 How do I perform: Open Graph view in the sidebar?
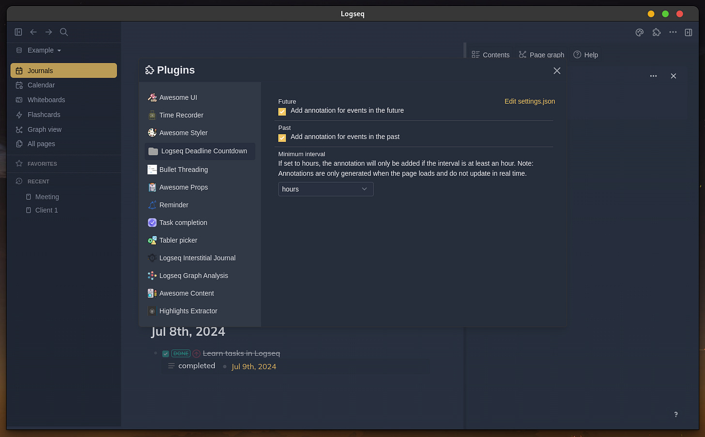[63, 129]
